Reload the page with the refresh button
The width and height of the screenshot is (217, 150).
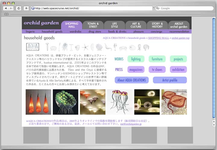[x=19, y=8]
